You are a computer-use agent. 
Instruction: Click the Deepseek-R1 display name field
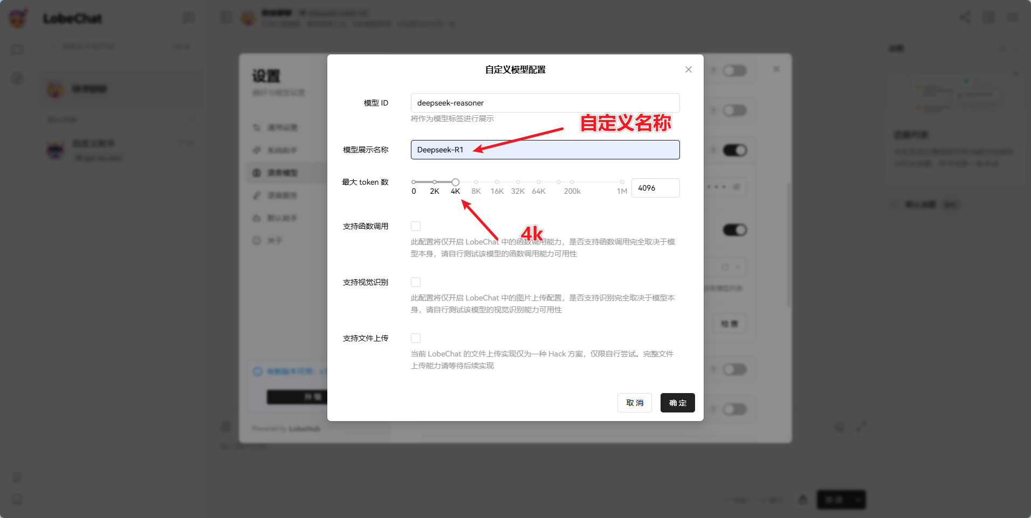[x=545, y=150]
